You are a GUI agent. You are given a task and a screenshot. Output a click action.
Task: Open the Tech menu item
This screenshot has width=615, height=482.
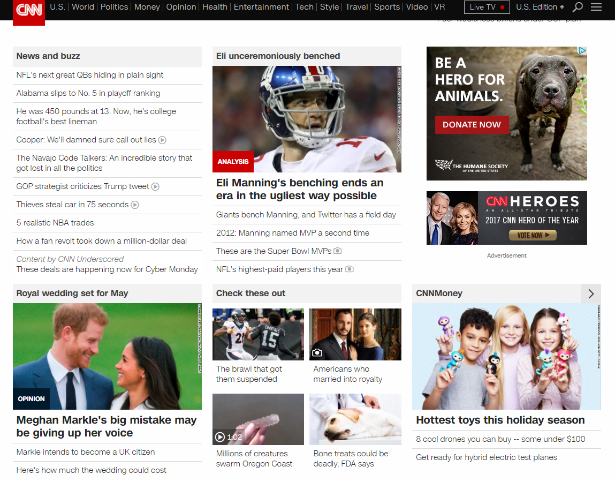tap(305, 7)
